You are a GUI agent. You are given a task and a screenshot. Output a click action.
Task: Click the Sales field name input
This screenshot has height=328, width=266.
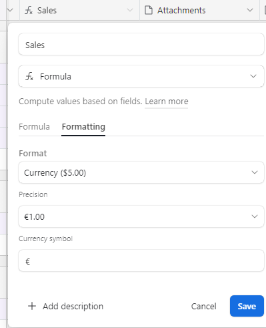[141, 44]
